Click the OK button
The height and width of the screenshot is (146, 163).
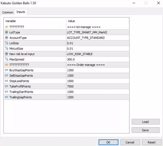[108, 142]
